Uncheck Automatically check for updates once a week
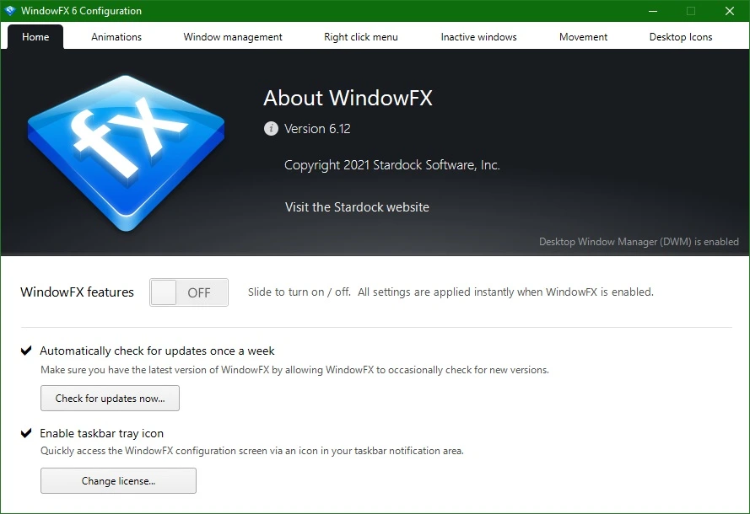Image resolution: width=750 pixels, height=514 pixels. pos(26,351)
